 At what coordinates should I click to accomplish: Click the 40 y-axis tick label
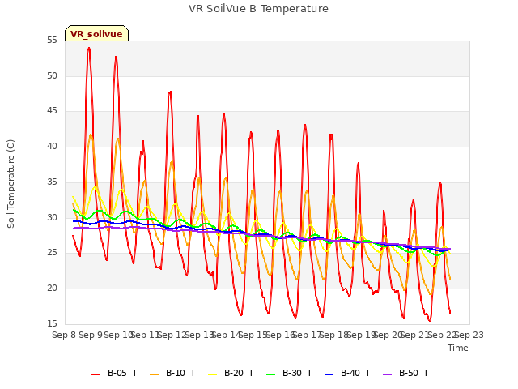pos(52,147)
